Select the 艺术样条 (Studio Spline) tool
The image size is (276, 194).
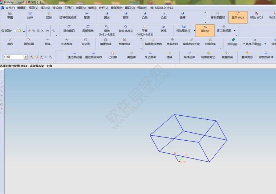click(67, 42)
